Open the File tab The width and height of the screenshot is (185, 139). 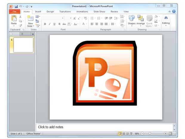coord(15,11)
